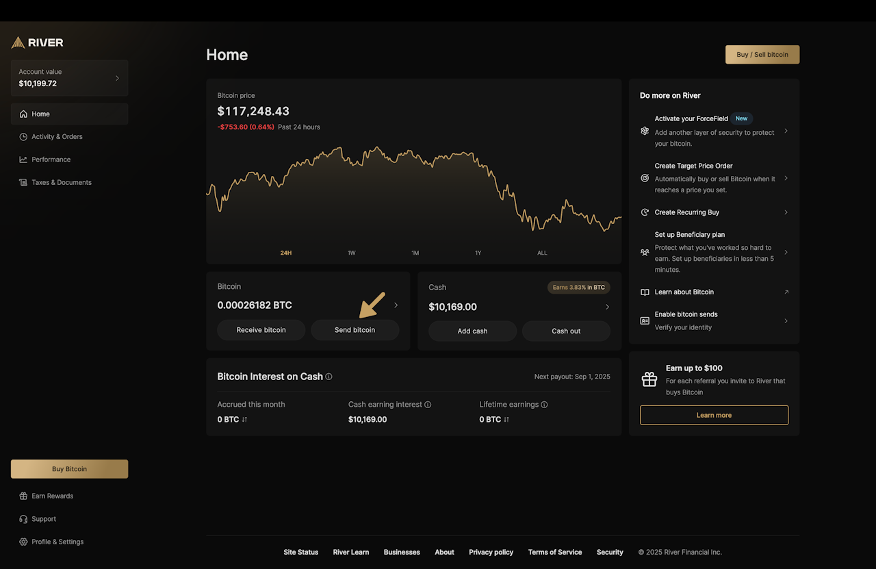
Task: Click the Performance chart icon
Action: coord(23,160)
